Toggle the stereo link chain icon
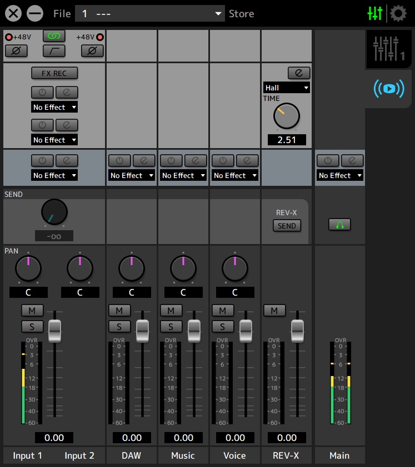 point(54,37)
